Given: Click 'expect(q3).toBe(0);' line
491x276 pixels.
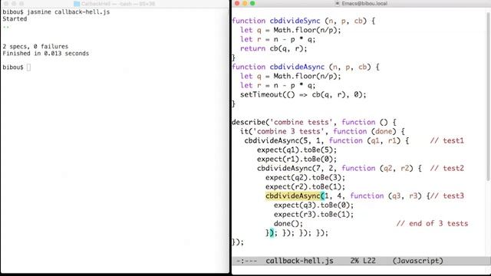Looking at the screenshot, I should (x=314, y=205).
